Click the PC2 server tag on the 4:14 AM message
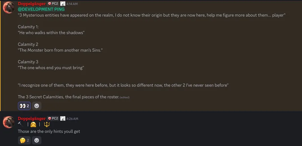 (x=53, y=3)
